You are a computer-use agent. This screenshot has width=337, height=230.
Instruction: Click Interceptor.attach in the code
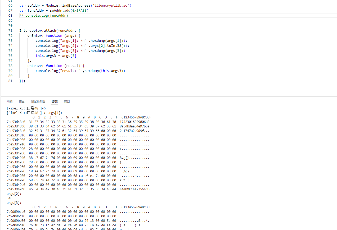pyautogui.click(x=38, y=31)
